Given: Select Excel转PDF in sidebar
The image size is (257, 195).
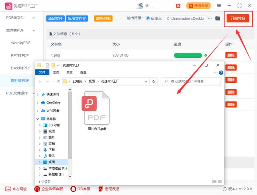Looking at the screenshot, I should [x=21, y=68].
